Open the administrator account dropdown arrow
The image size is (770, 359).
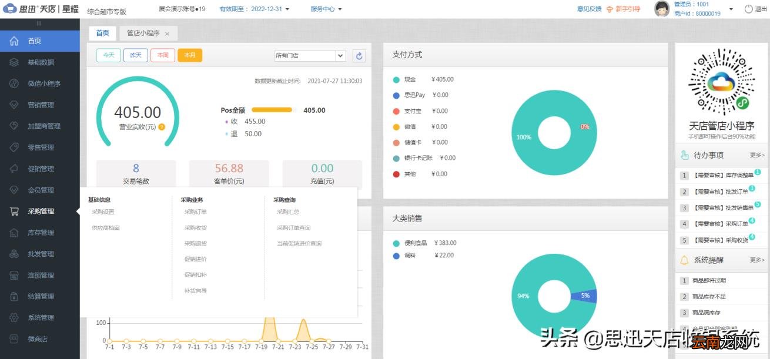[731, 9]
